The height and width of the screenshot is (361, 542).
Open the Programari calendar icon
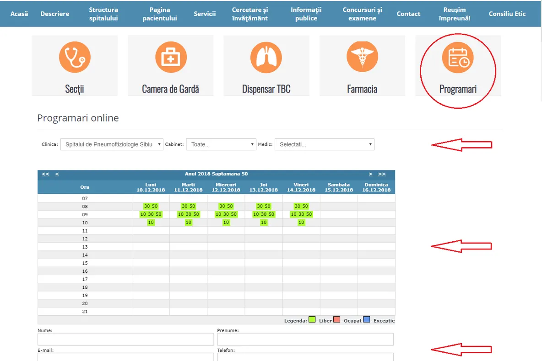pos(458,57)
